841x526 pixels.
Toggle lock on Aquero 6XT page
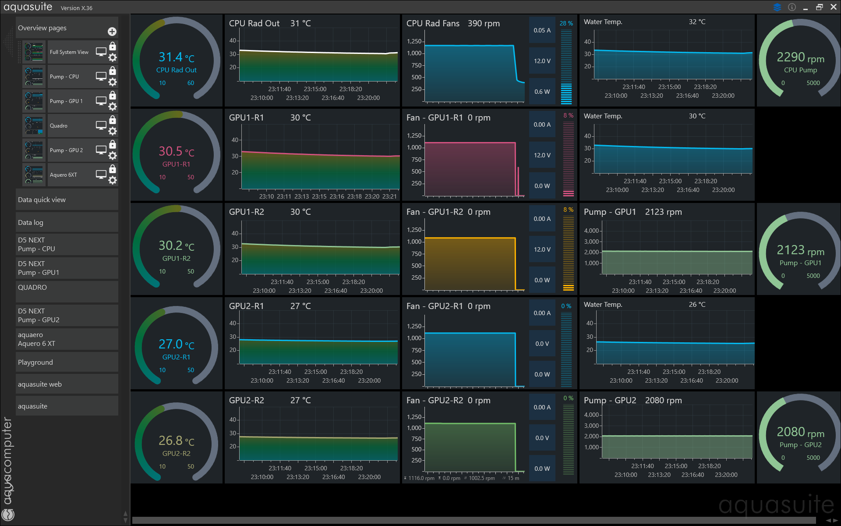tap(113, 169)
